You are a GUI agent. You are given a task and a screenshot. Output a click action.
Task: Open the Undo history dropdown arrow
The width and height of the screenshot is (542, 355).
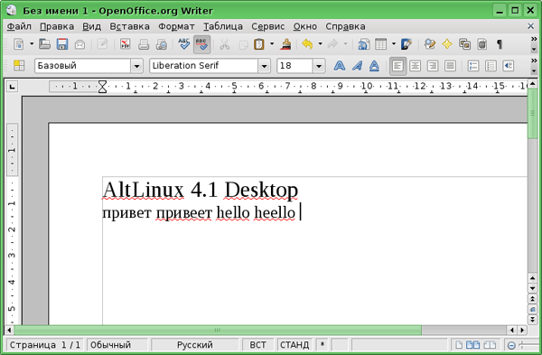[321, 44]
